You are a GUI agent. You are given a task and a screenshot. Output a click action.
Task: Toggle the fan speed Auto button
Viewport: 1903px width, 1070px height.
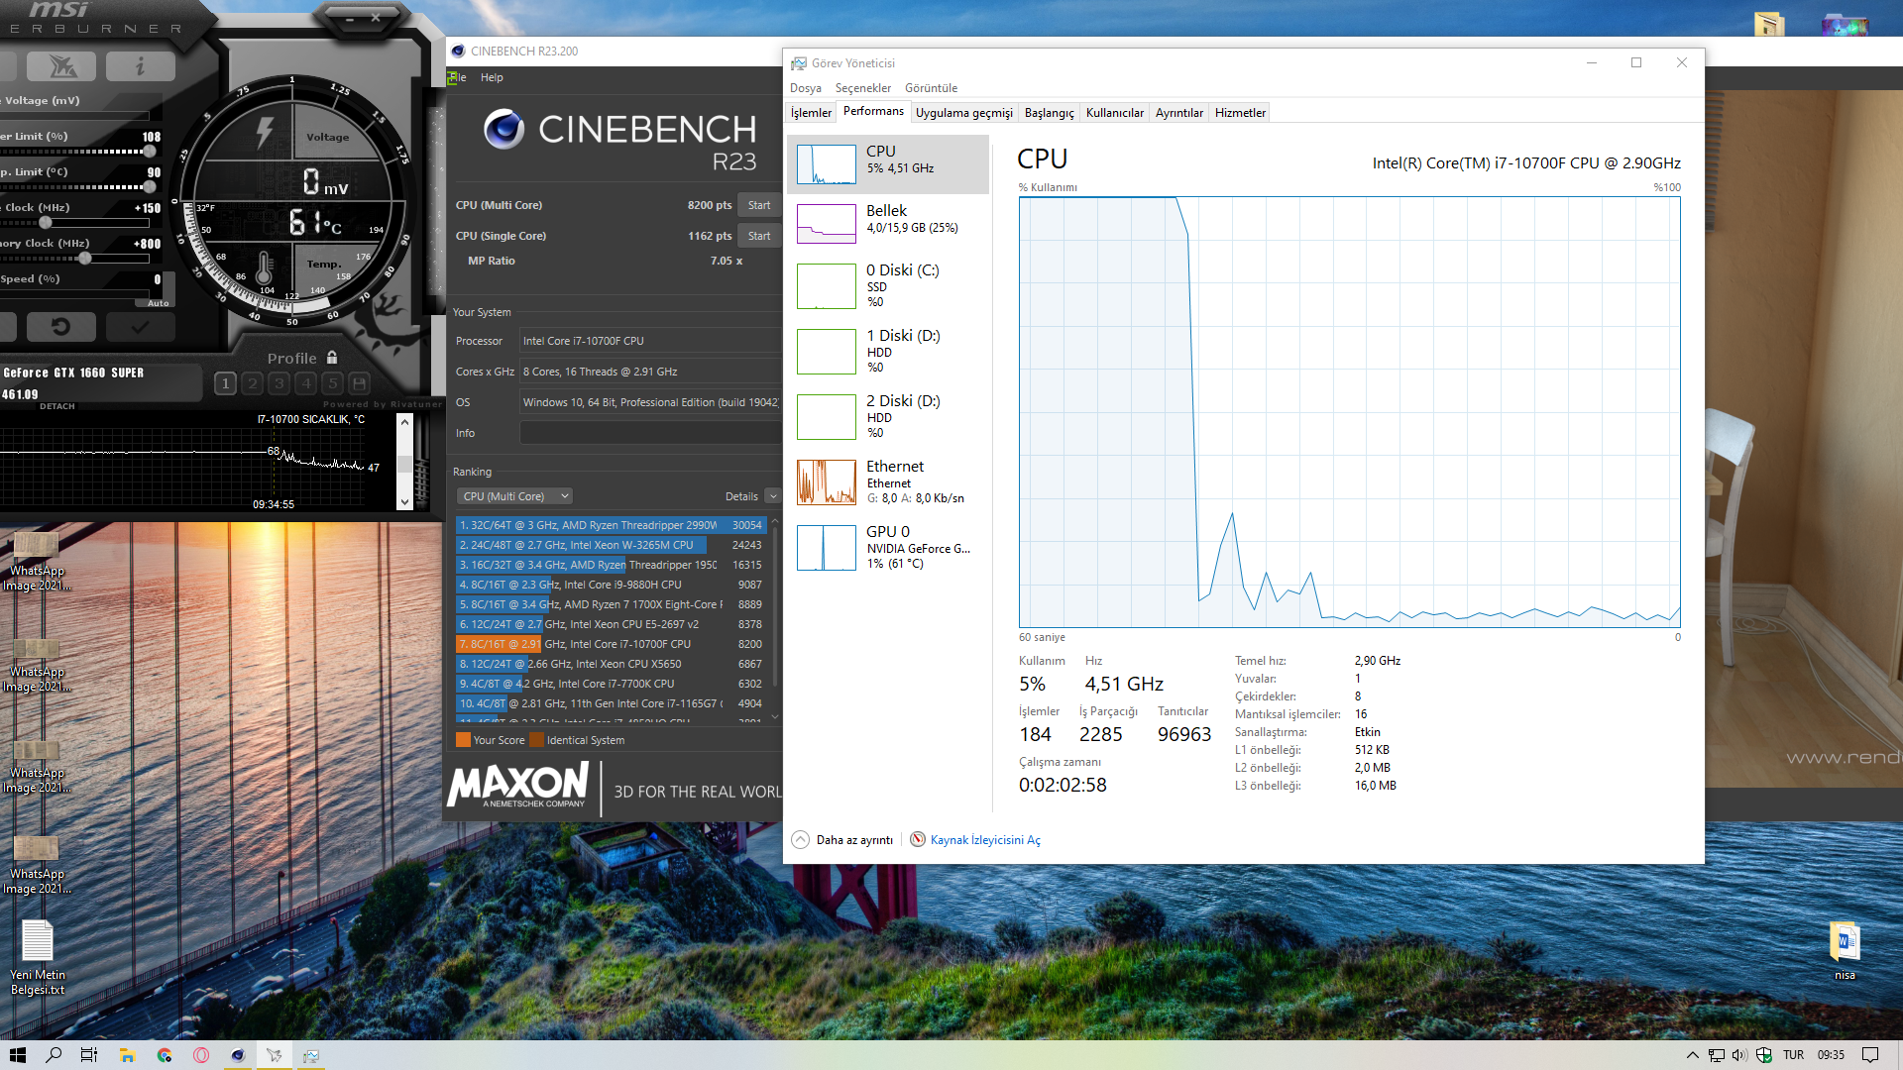[x=159, y=303]
